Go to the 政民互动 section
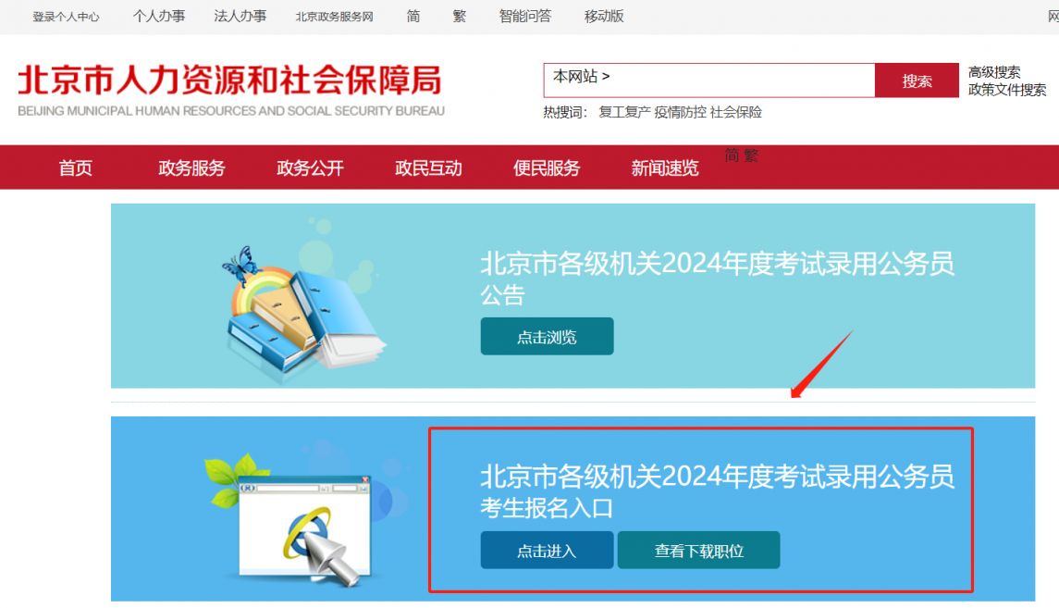 tap(428, 168)
